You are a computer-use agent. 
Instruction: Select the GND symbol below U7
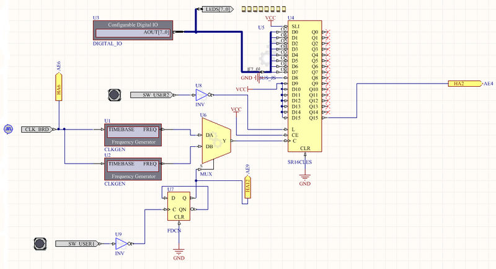point(179,254)
